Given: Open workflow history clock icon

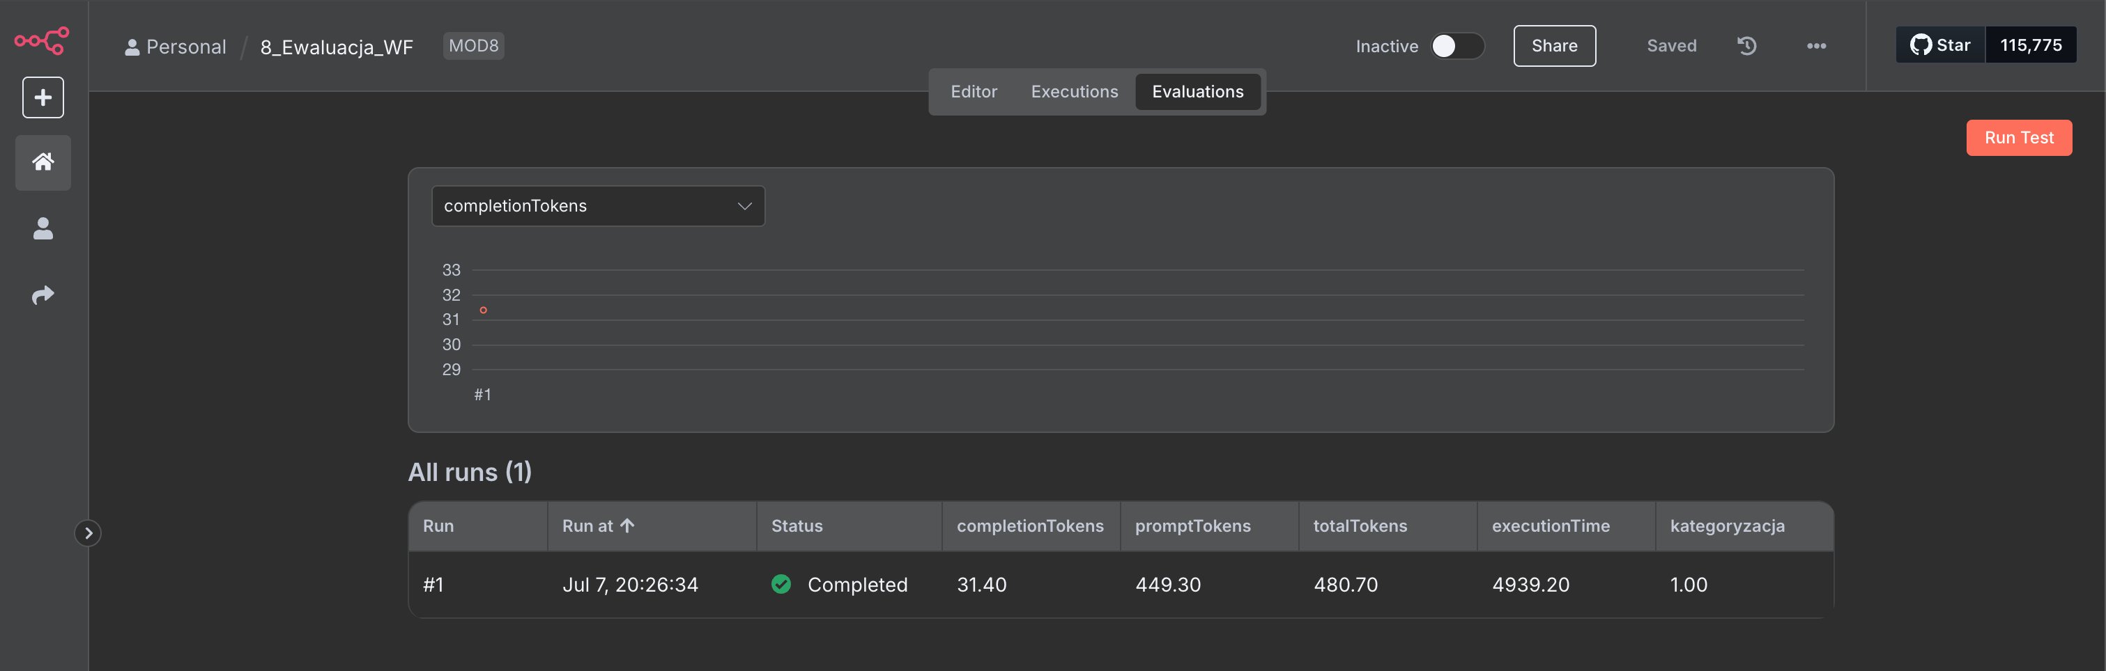Looking at the screenshot, I should [1747, 46].
